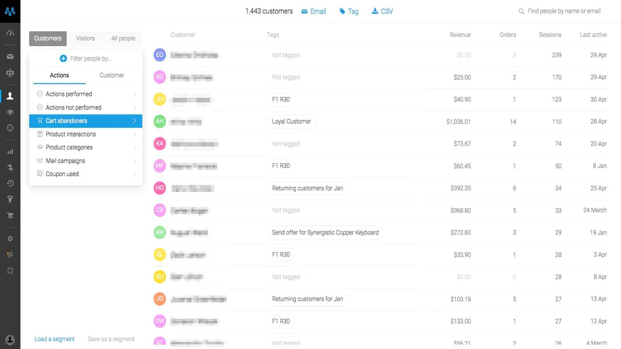621x349 pixels.
Task: Click Returning customers for Jan tag in JG row
Action: [x=307, y=299]
